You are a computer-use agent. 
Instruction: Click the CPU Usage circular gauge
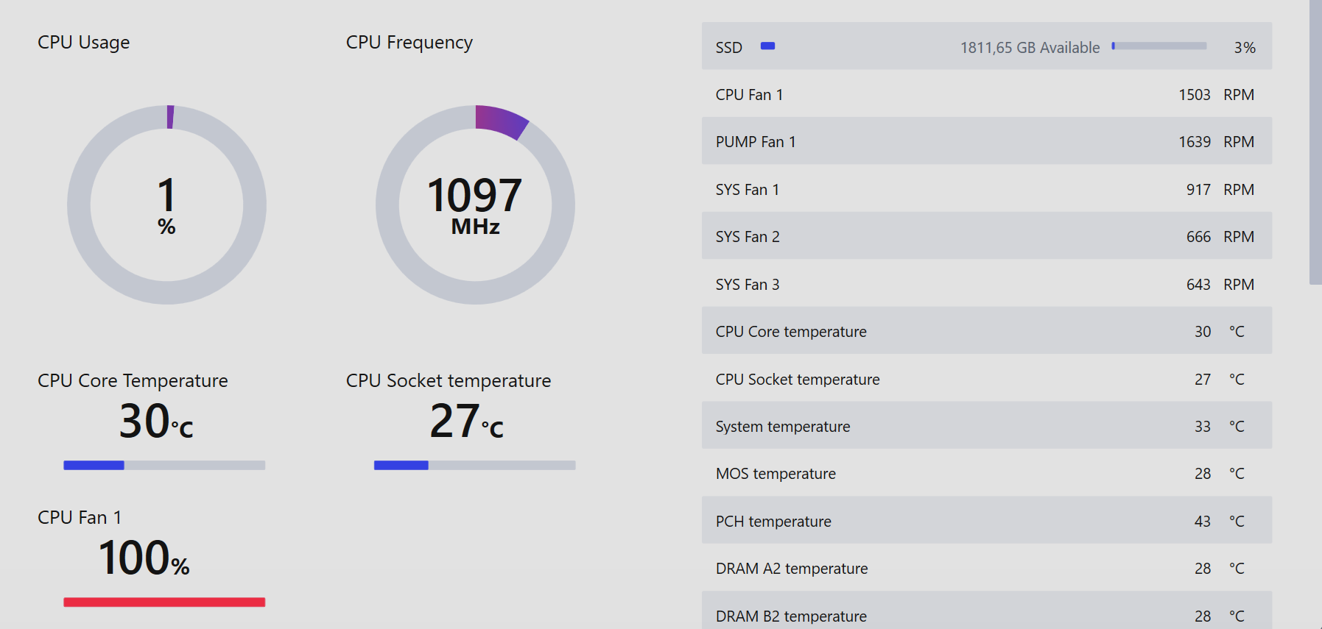166,205
